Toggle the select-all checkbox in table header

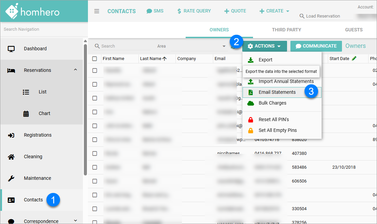tap(95, 59)
